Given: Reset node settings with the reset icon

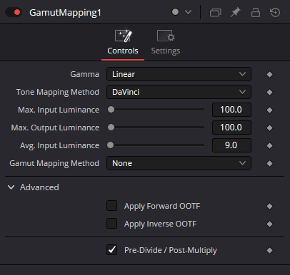Looking at the screenshot, I should coord(275,12).
